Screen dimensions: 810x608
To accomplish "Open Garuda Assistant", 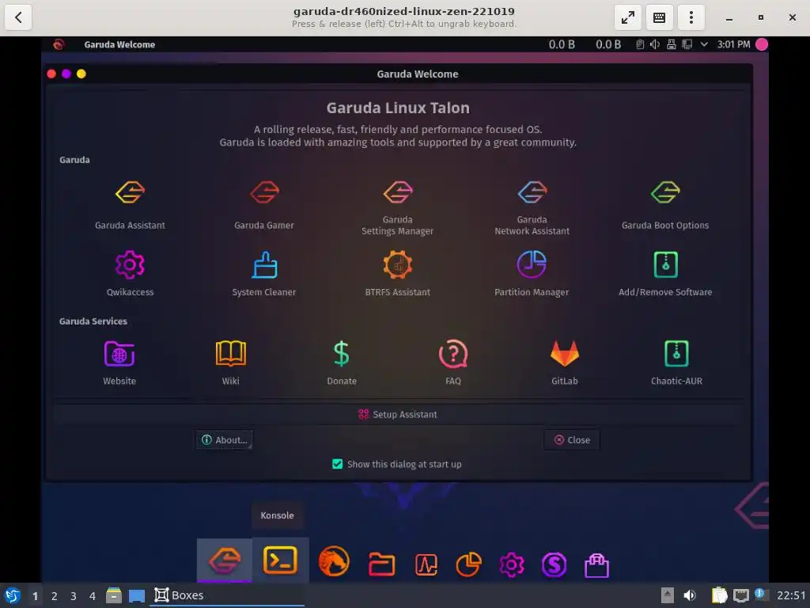I will click(131, 205).
